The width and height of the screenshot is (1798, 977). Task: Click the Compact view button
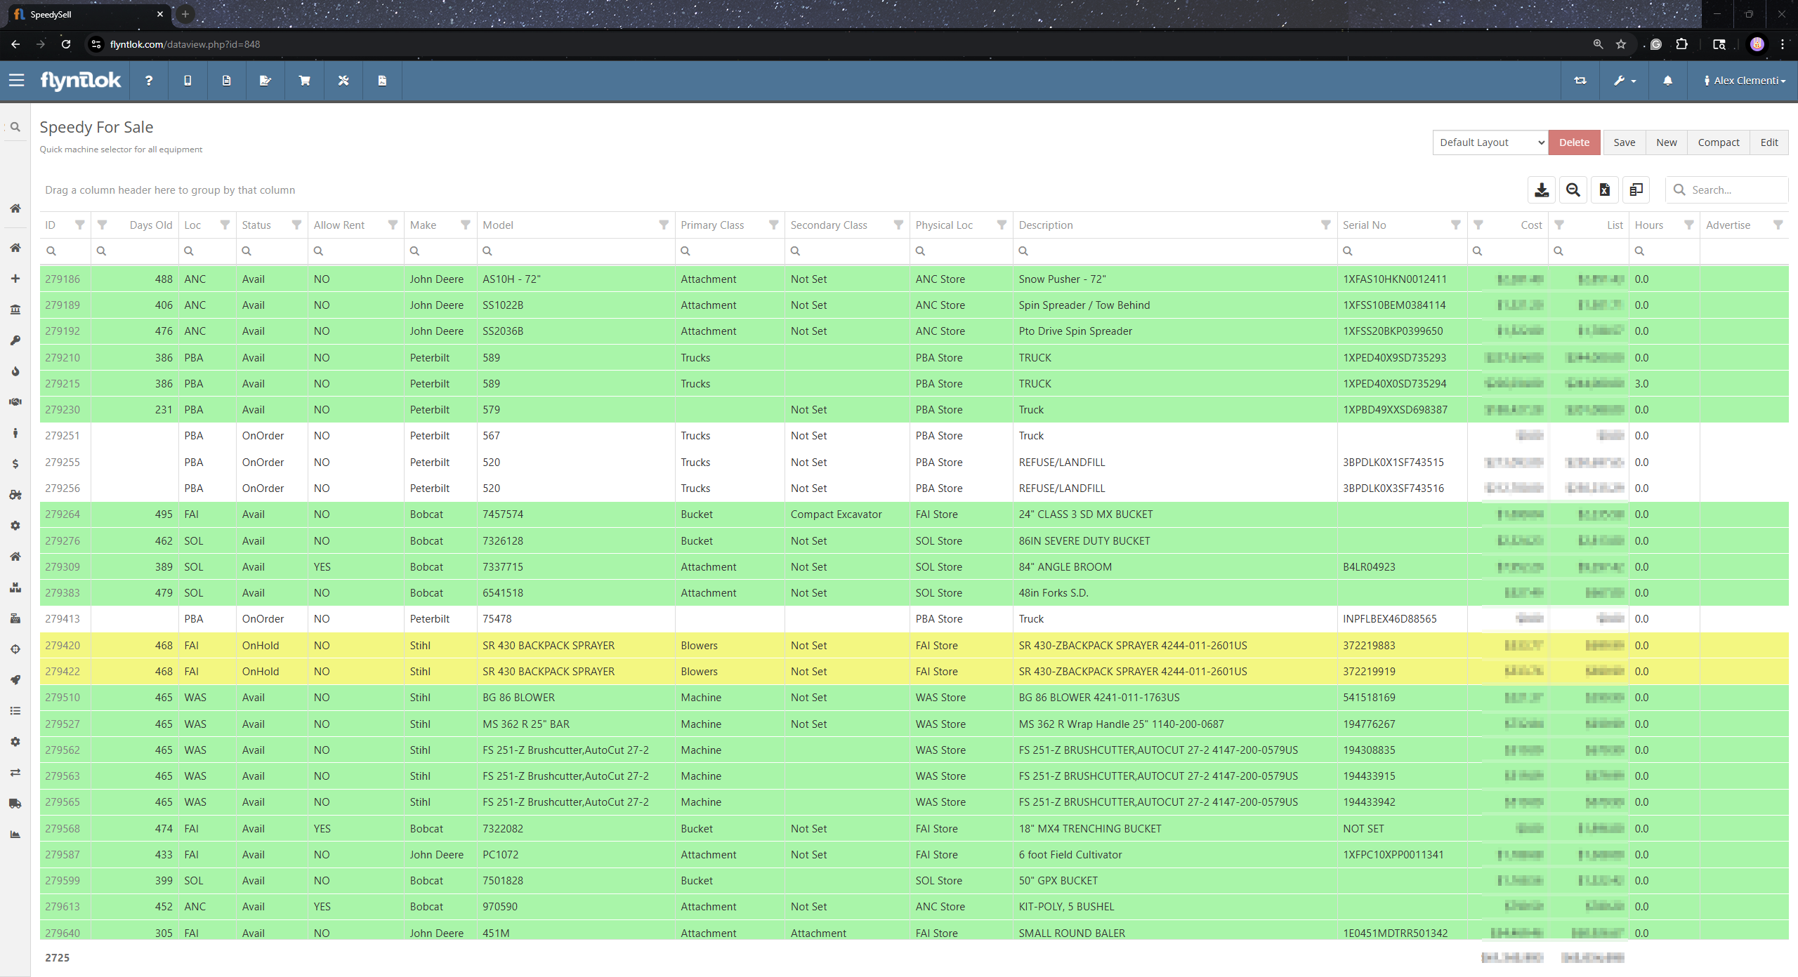1718,142
